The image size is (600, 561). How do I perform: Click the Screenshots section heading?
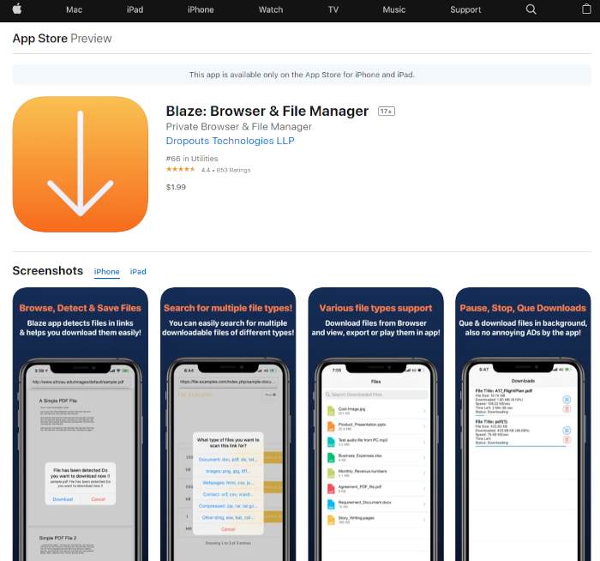click(x=48, y=271)
